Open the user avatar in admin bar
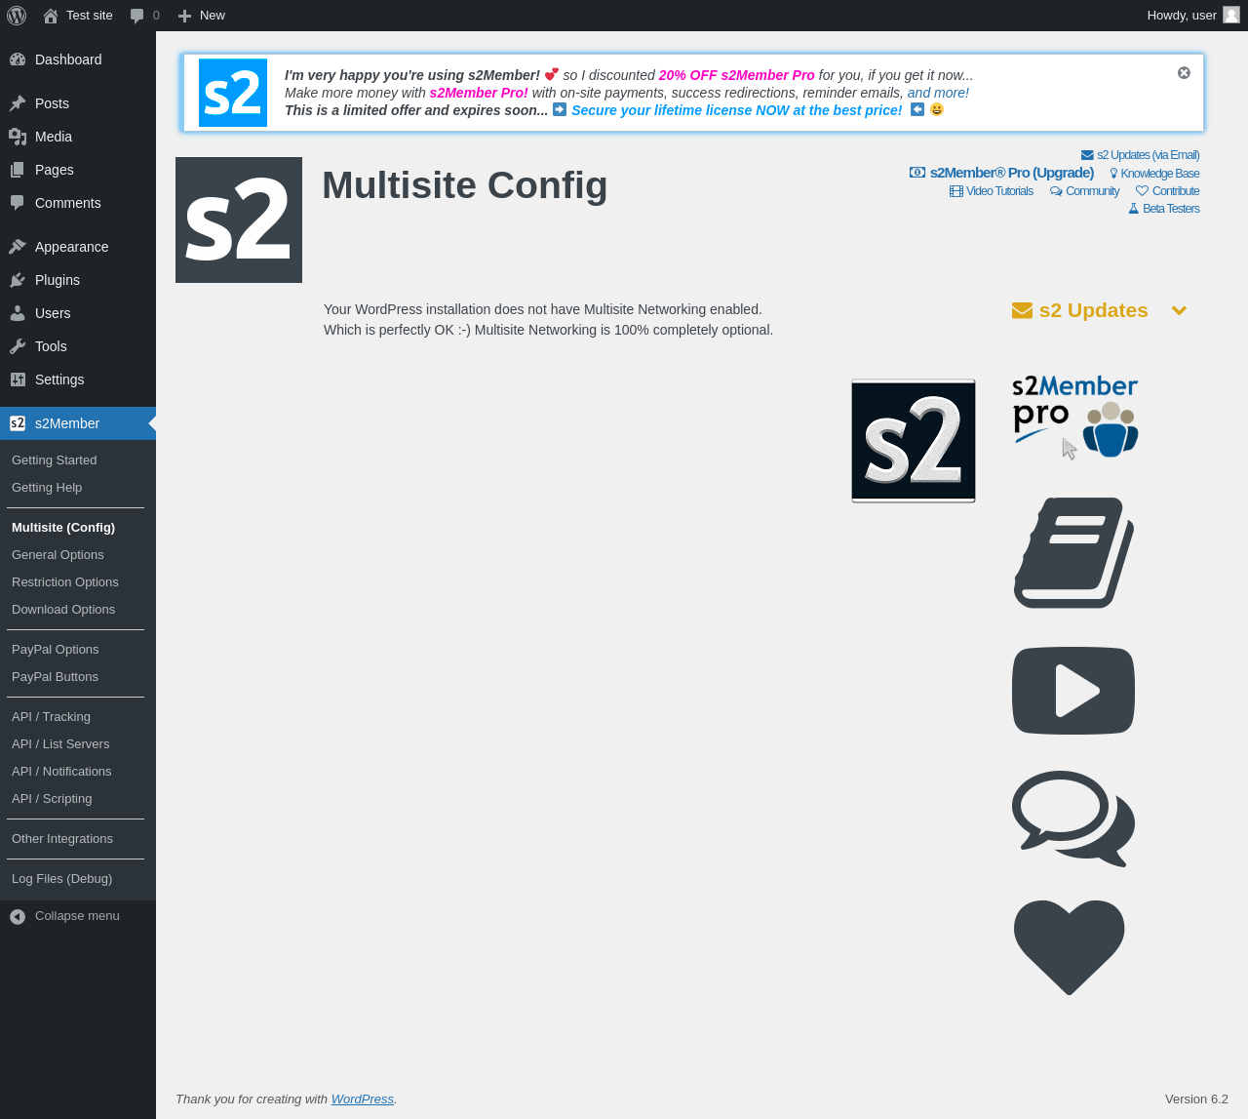1248x1119 pixels. tap(1231, 15)
